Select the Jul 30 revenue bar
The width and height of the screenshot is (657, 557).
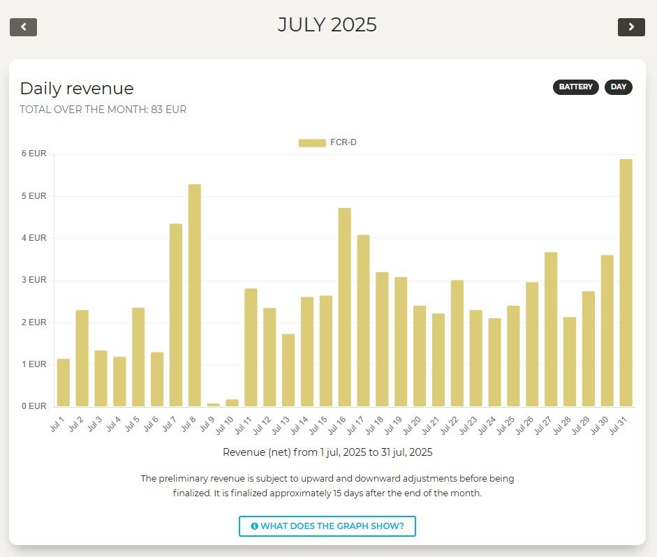coord(607,330)
